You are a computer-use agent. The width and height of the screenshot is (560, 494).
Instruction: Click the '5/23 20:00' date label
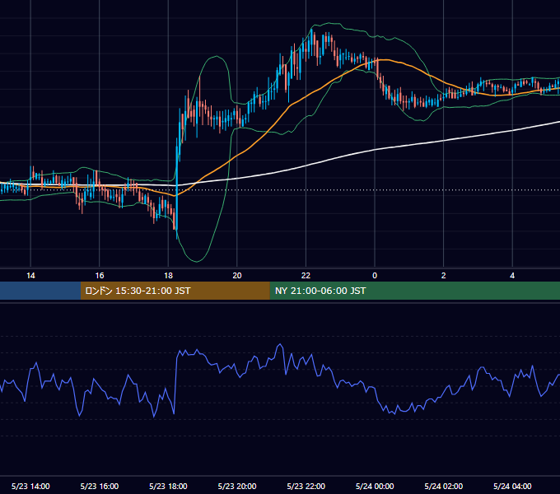click(237, 486)
